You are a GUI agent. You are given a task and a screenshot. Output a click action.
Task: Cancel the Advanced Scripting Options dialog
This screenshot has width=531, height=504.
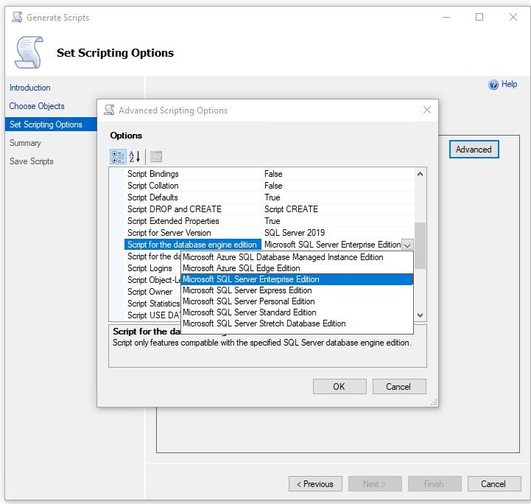(398, 387)
